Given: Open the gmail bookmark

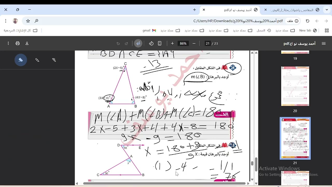Looking at the screenshot, I should (149, 30).
